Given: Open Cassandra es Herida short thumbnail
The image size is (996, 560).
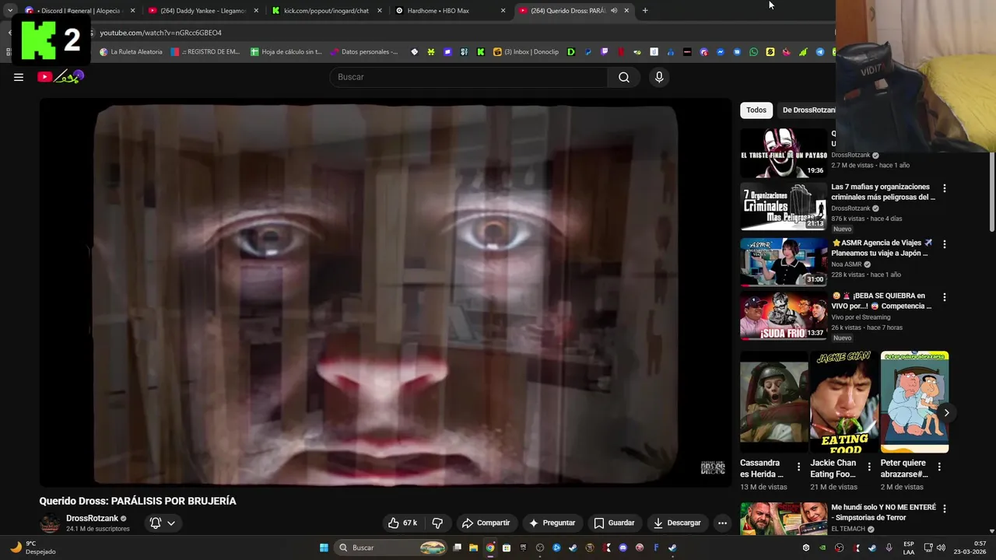Looking at the screenshot, I should 774,402.
